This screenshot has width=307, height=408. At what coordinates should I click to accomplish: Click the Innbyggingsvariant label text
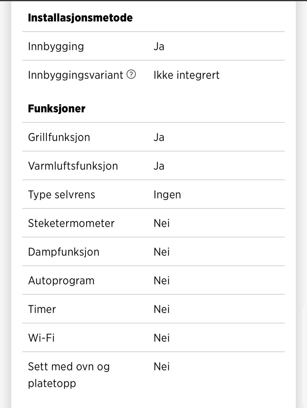point(75,75)
